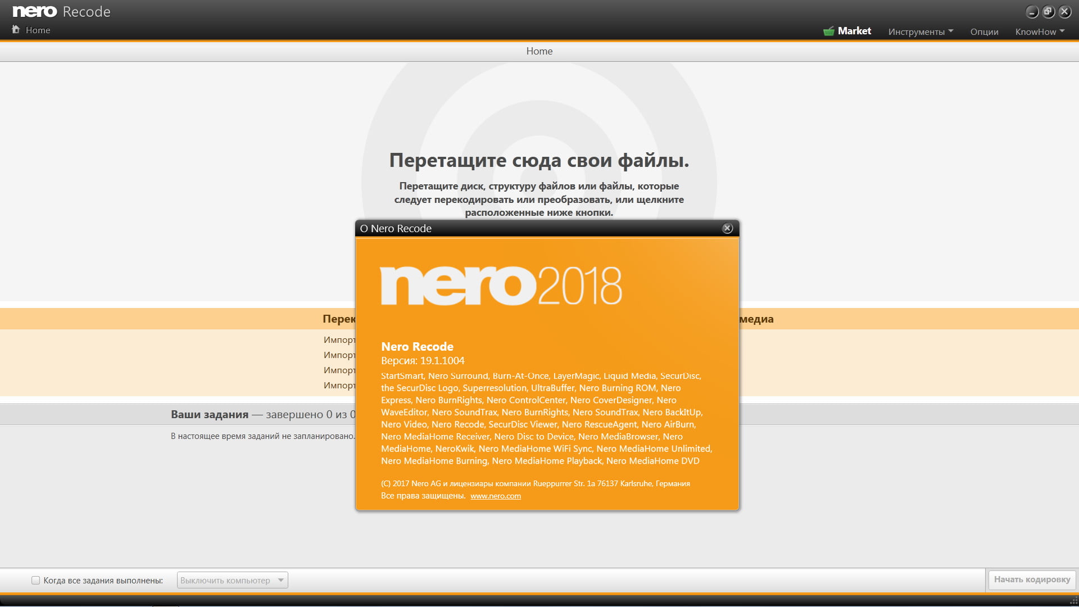This screenshot has width=1079, height=607.
Task: Open the Market text link in the header
Action: click(x=854, y=31)
